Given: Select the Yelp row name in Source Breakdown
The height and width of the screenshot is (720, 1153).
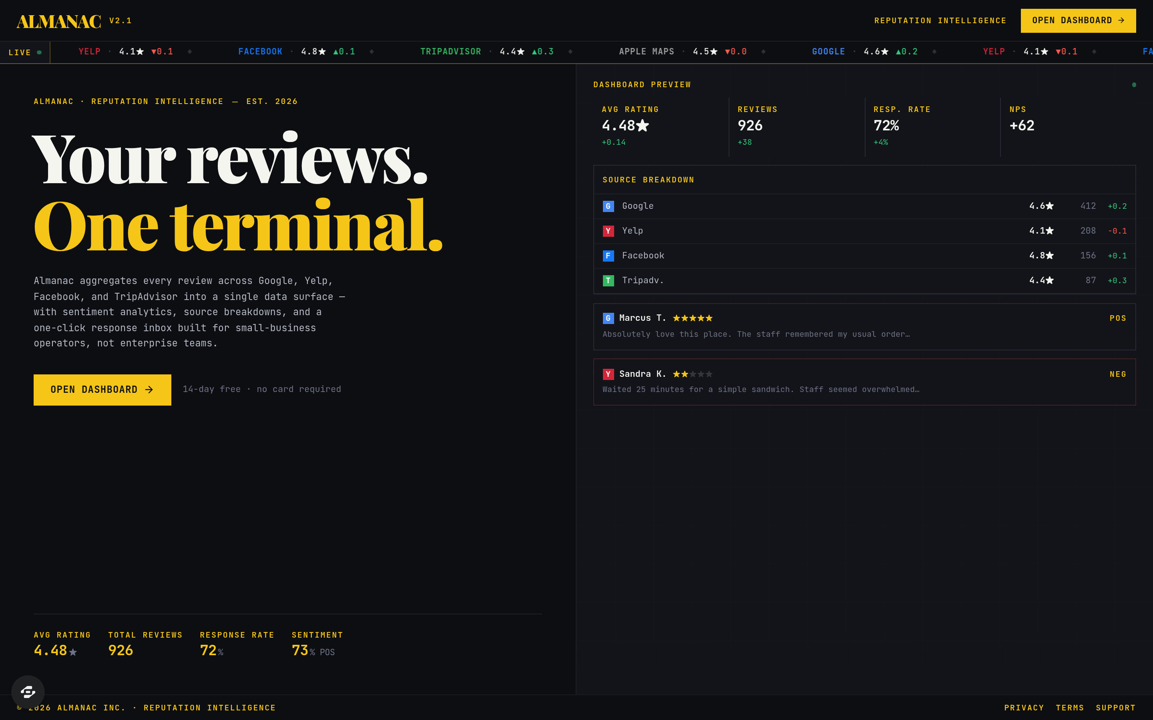Looking at the screenshot, I should pyautogui.click(x=632, y=231).
